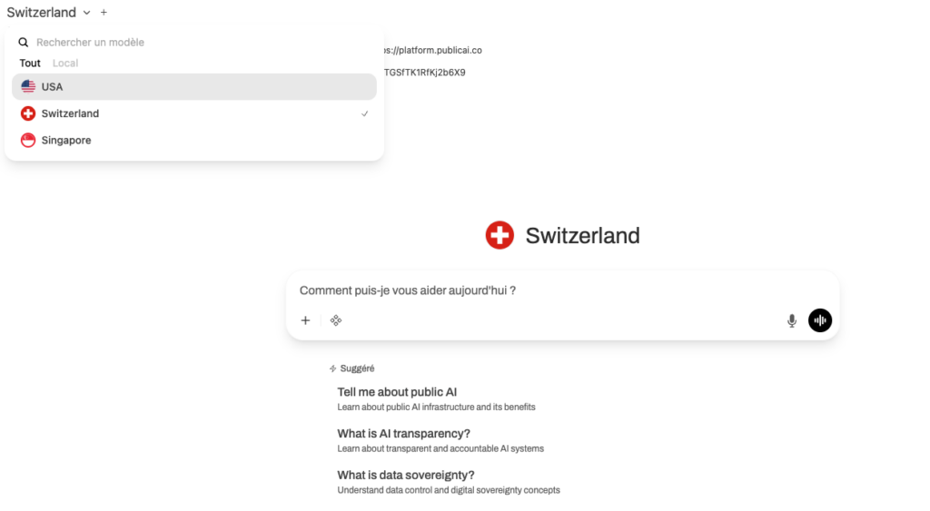Click the large Swiss flag logo
Screen dimensions: 930x511
500,235
